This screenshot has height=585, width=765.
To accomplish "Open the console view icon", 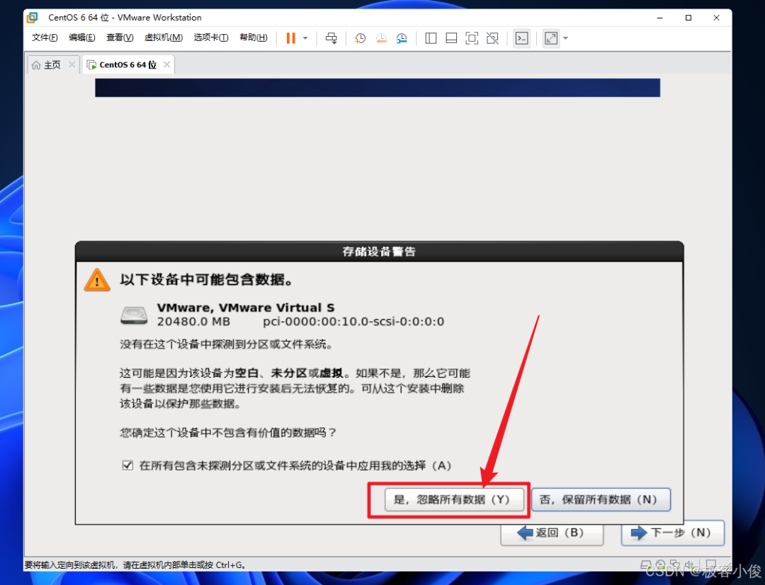I will pyautogui.click(x=521, y=38).
